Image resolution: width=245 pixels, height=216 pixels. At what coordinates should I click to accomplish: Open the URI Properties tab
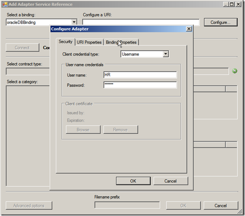89,42
